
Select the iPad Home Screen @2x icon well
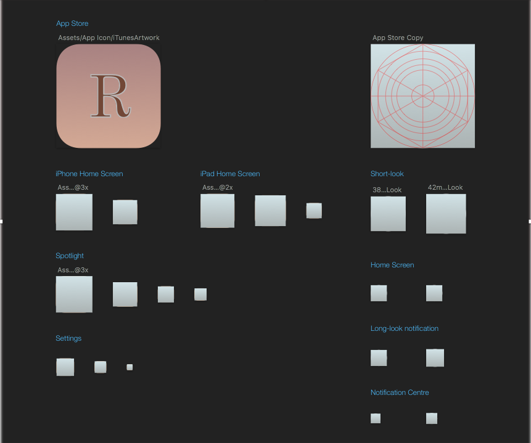coord(217,210)
